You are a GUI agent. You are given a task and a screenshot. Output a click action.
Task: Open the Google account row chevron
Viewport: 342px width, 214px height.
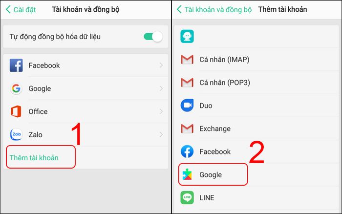pos(161,88)
